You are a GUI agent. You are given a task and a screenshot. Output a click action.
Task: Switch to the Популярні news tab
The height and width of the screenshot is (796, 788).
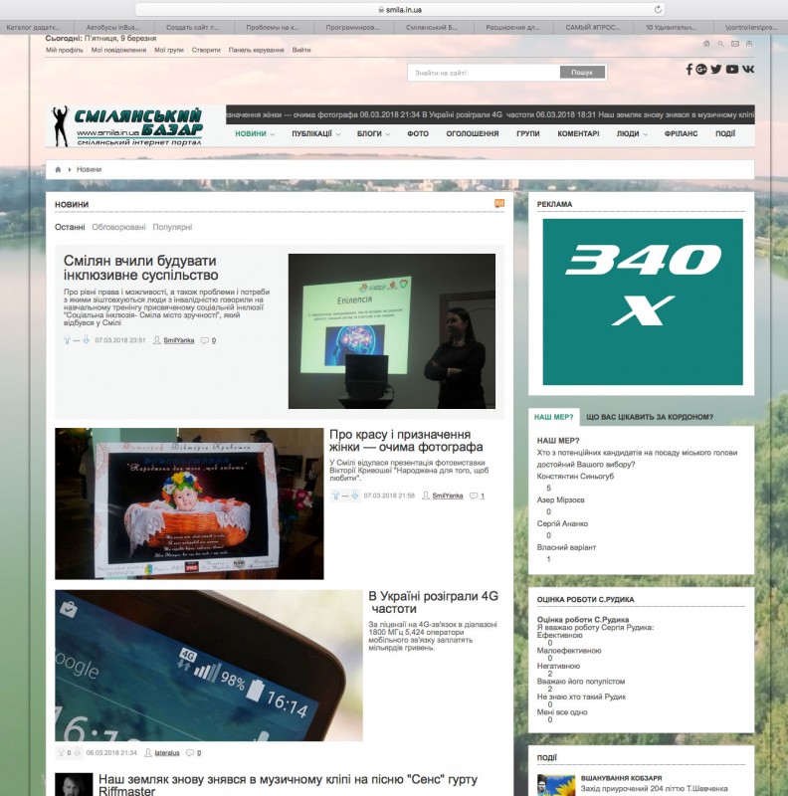click(x=173, y=227)
